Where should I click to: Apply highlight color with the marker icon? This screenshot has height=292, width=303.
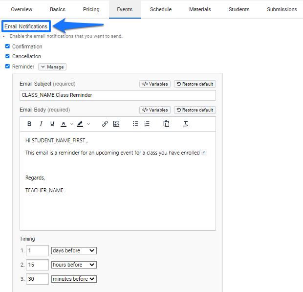80,124
